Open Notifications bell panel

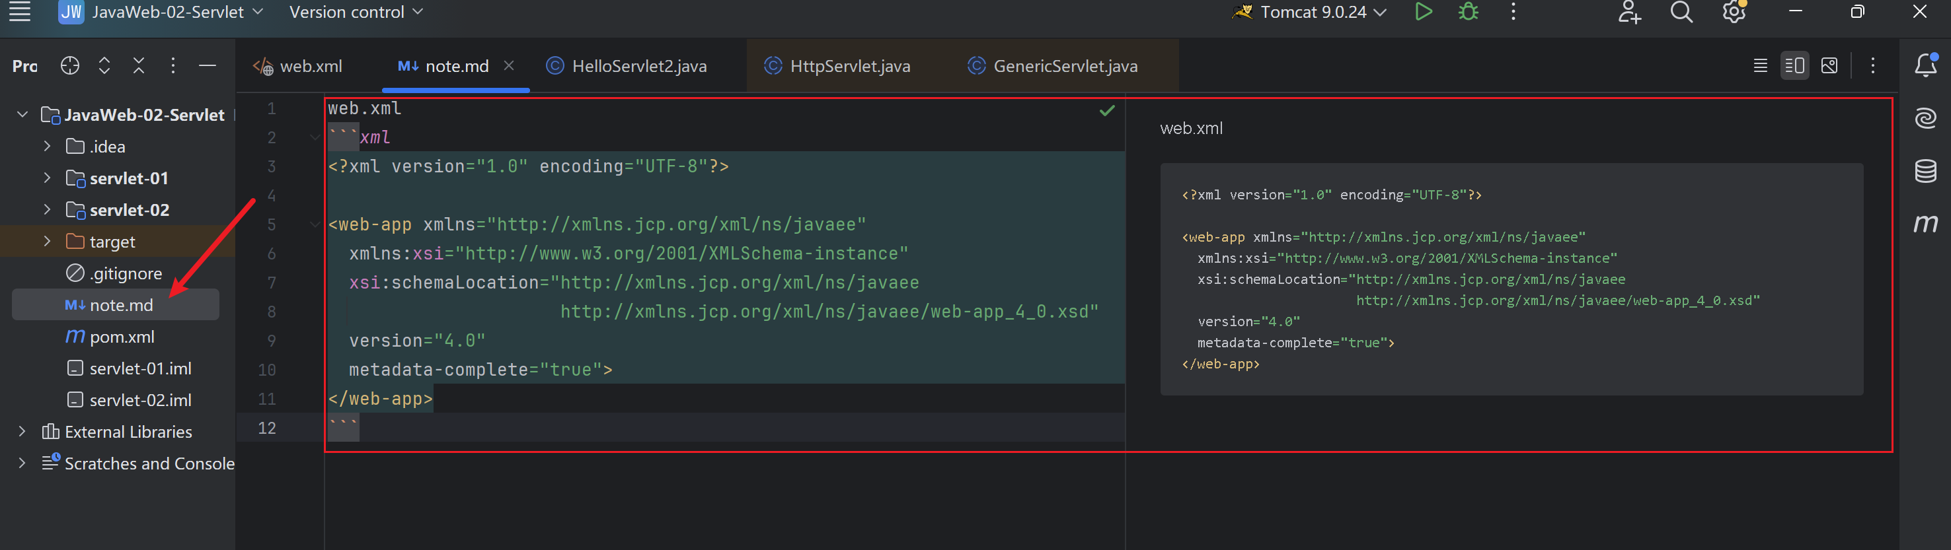(x=1925, y=65)
